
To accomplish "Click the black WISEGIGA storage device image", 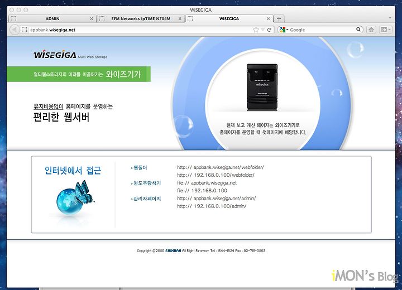I will pyautogui.click(x=262, y=87).
